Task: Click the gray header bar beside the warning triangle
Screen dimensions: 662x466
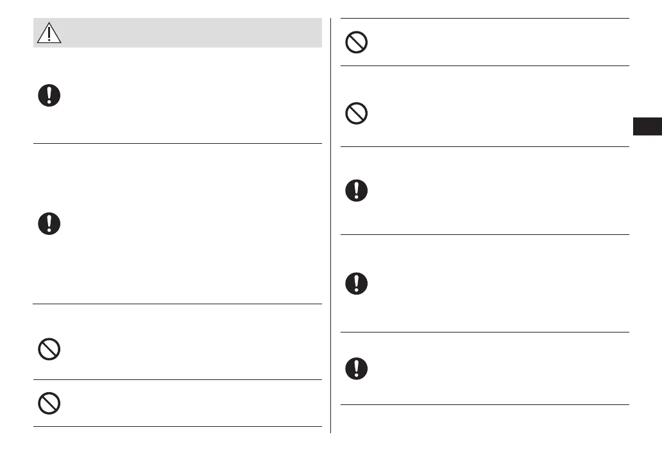Action: (192, 32)
